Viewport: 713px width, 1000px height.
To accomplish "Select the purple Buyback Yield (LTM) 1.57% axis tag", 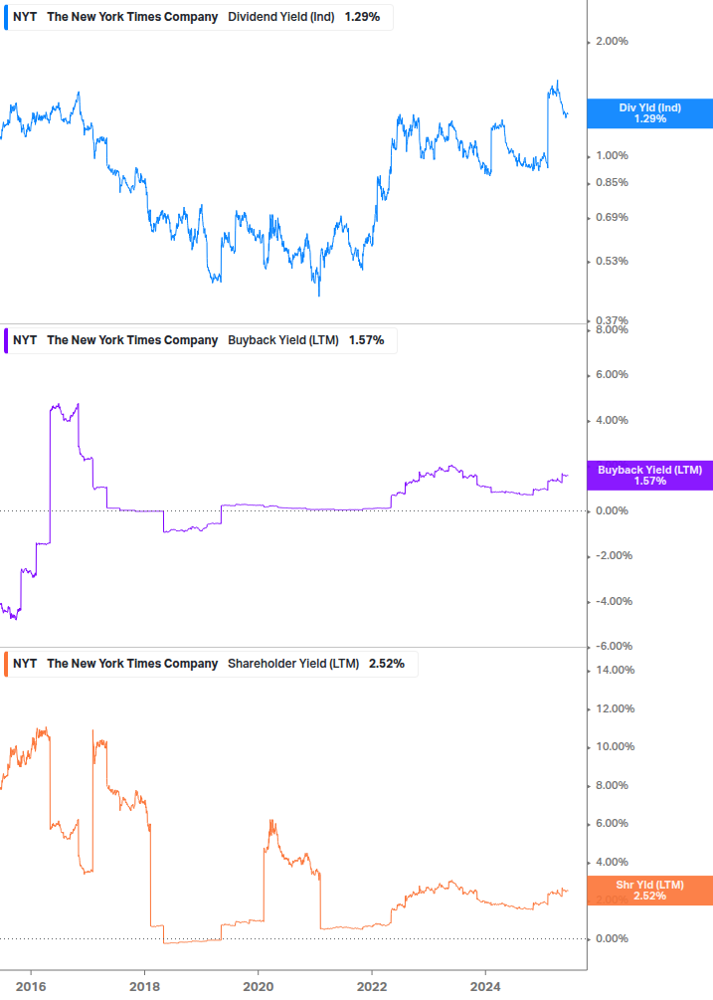I will [x=650, y=476].
